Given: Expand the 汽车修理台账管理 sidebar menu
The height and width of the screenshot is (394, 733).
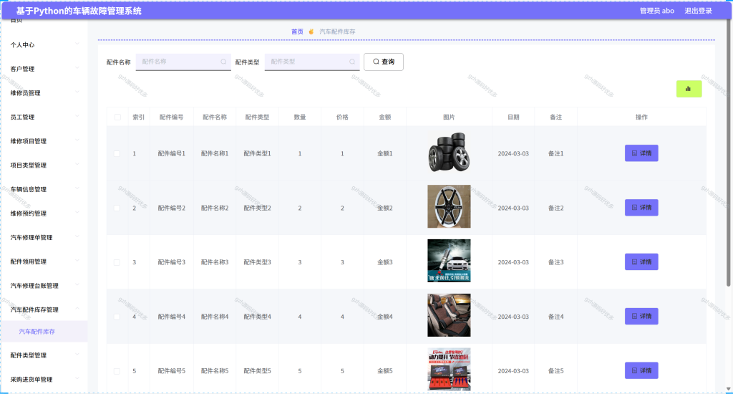Looking at the screenshot, I should [x=44, y=286].
